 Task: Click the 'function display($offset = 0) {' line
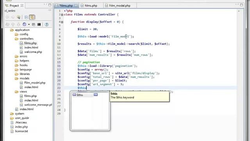(97, 22)
